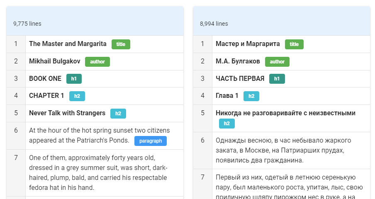Select the BOOK ONE heading text
This screenshot has width=375, height=199.
(x=45, y=78)
